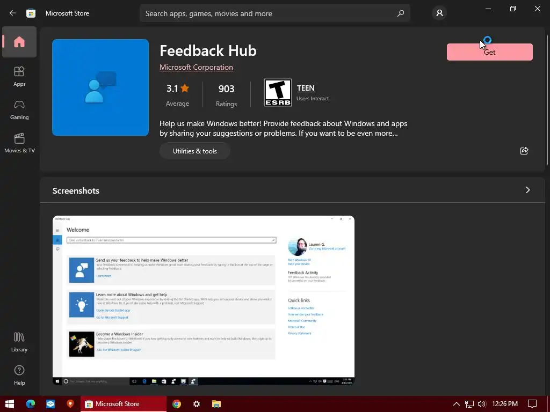The width and height of the screenshot is (550, 412).
Task: Open the red pin app on taskbar
Action: pyautogui.click(x=70, y=404)
